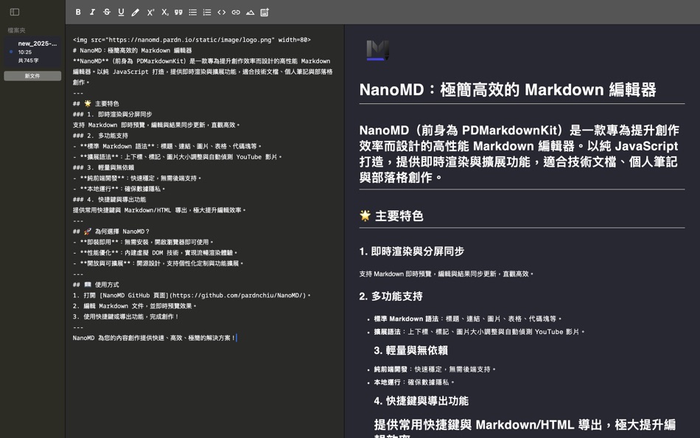The width and height of the screenshot is (700, 438).
Task: Click '2. 多功能支持' heading in preview
Action: coord(391,296)
